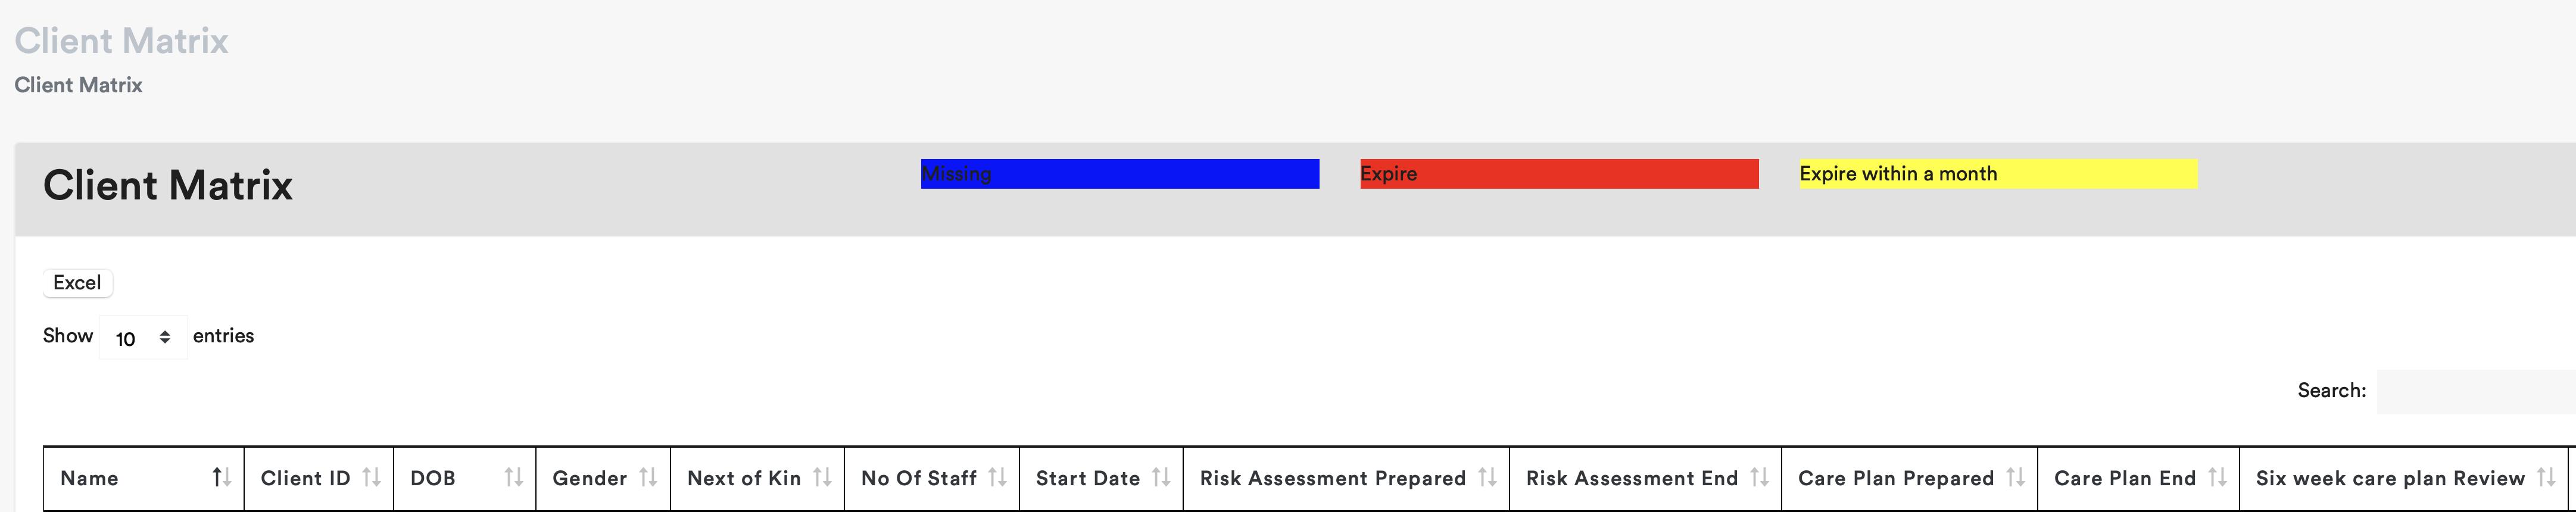Screen dimensions: 2576x512
Task: Click the Risk Assessment End sort arrows
Action: pyautogui.click(x=1759, y=478)
